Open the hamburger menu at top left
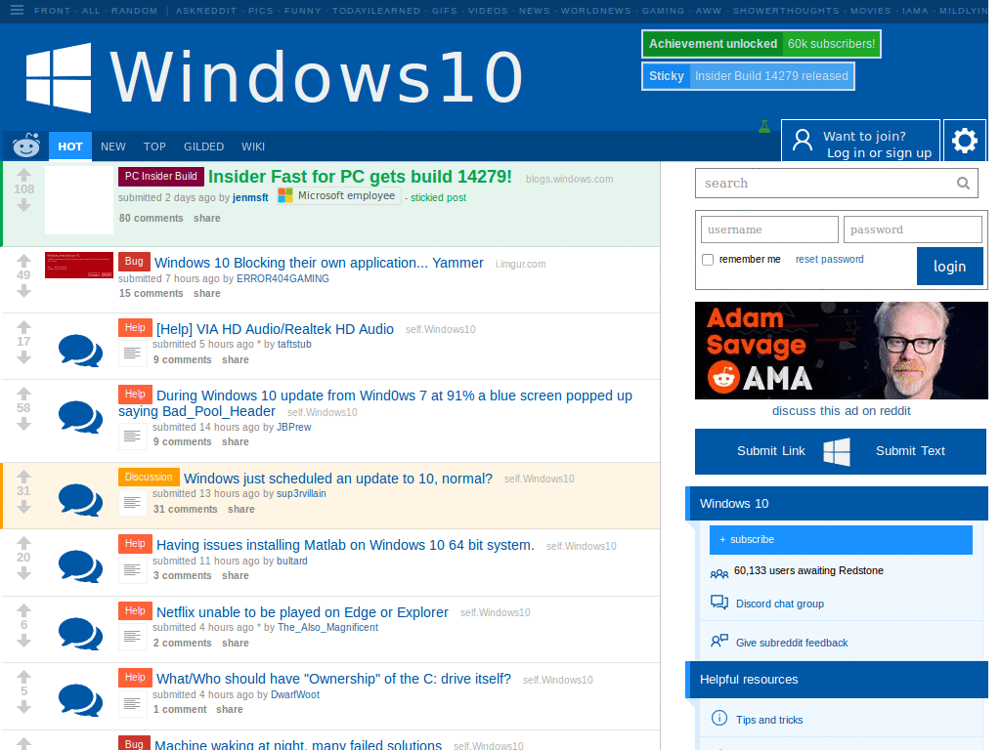The image size is (1001, 750). click(x=18, y=10)
